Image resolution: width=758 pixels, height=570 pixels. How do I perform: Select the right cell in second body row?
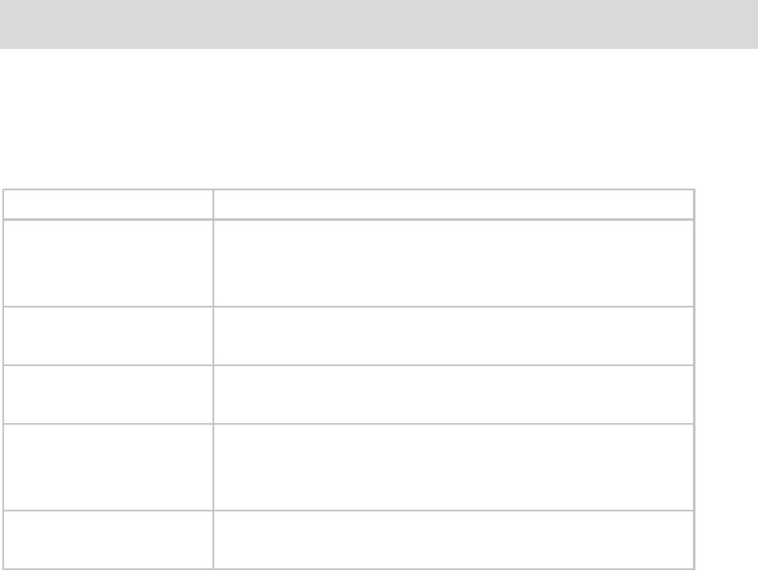[x=453, y=336]
